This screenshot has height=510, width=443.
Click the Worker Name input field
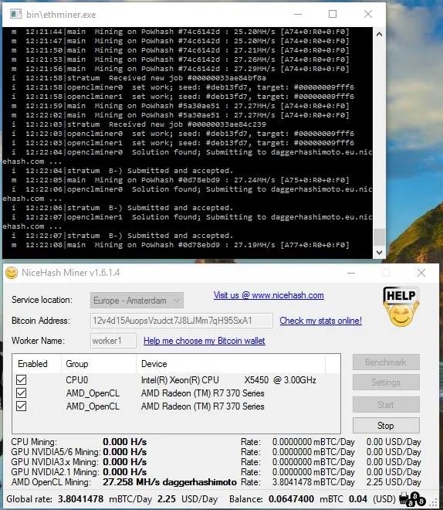pos(113,341)
